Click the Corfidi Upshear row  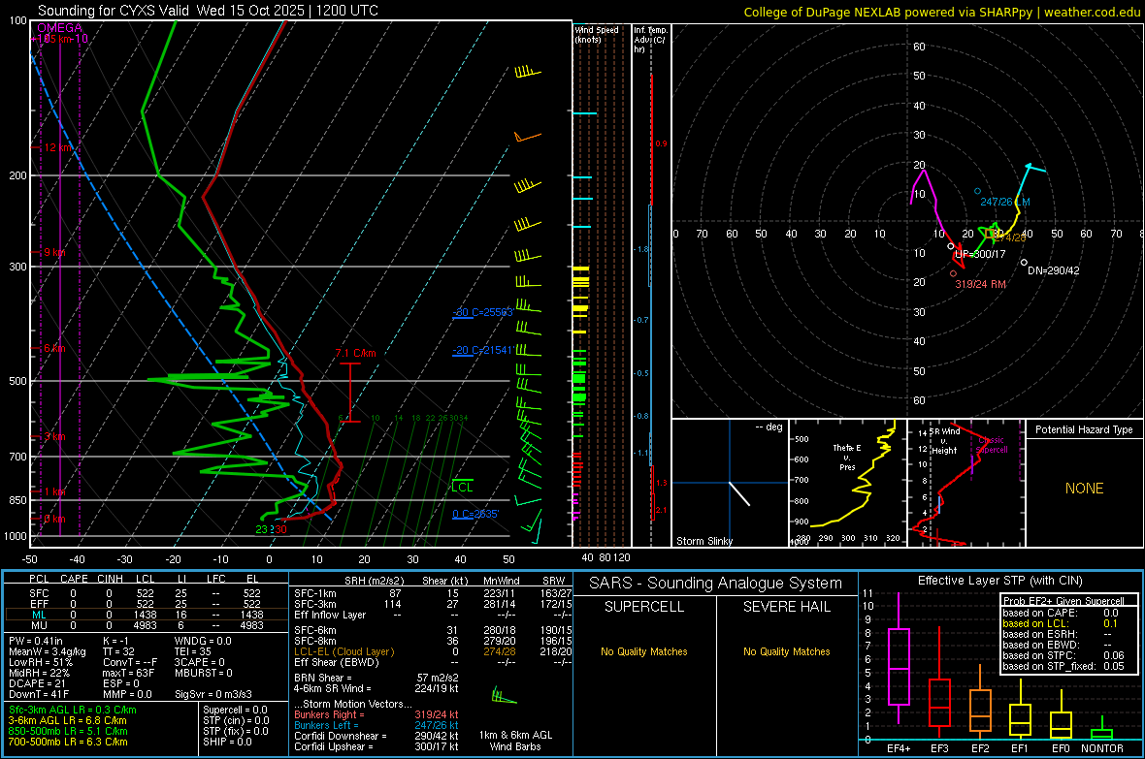coord(376,746)
